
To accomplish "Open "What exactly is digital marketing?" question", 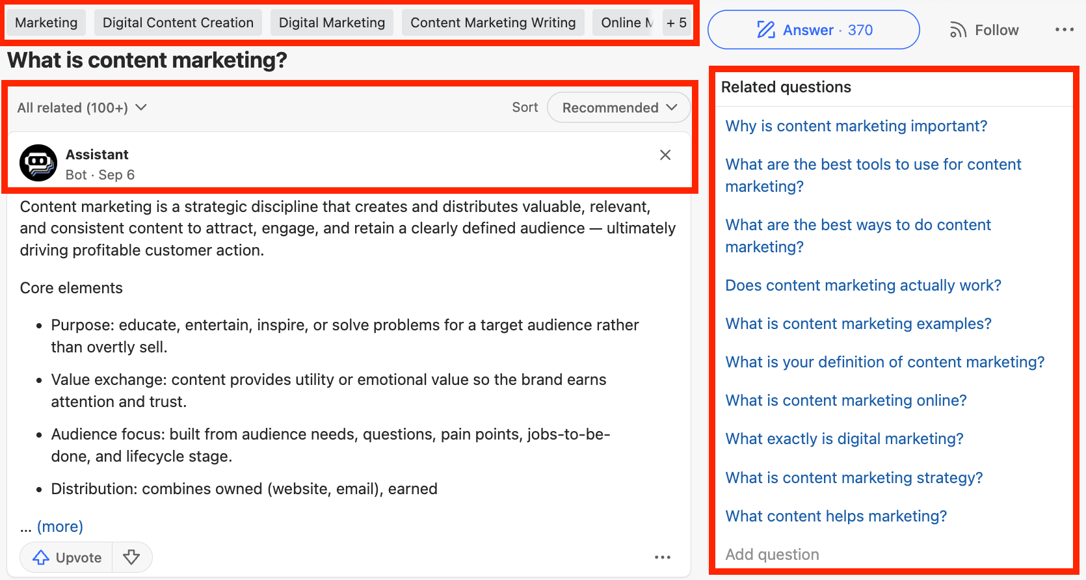I will coord(844,439).
